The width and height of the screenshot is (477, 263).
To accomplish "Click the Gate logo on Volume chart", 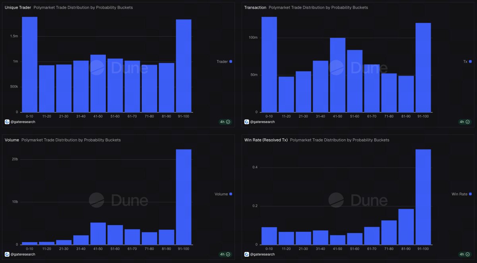I will pos(6,254).
